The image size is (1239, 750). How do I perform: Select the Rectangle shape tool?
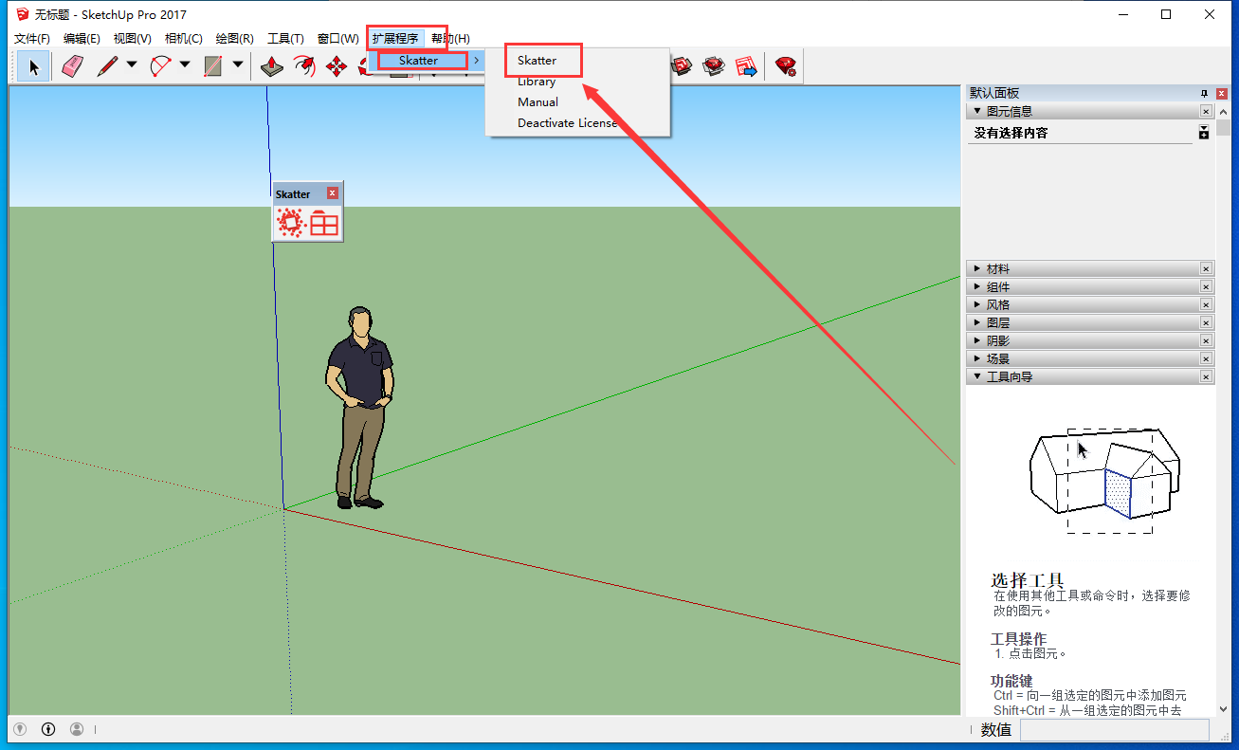tap(213, 66)
